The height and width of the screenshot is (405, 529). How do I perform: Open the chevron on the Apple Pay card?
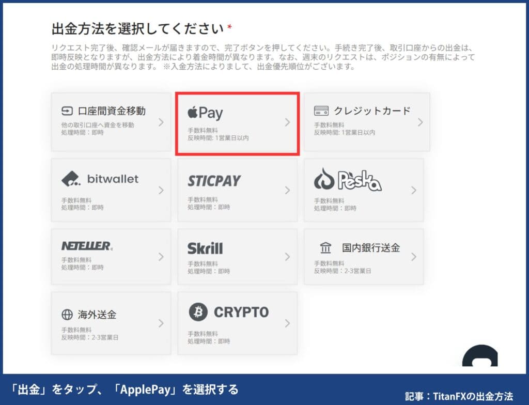point(287,122)
